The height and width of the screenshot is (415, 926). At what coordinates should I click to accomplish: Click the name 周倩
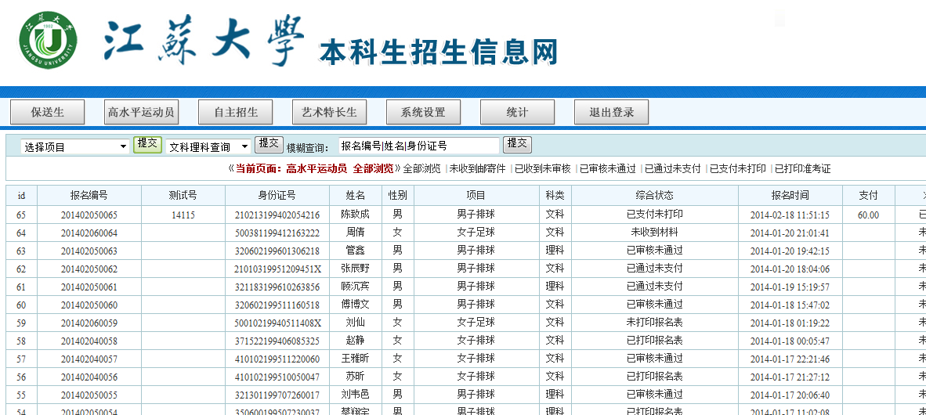point(355,233)
